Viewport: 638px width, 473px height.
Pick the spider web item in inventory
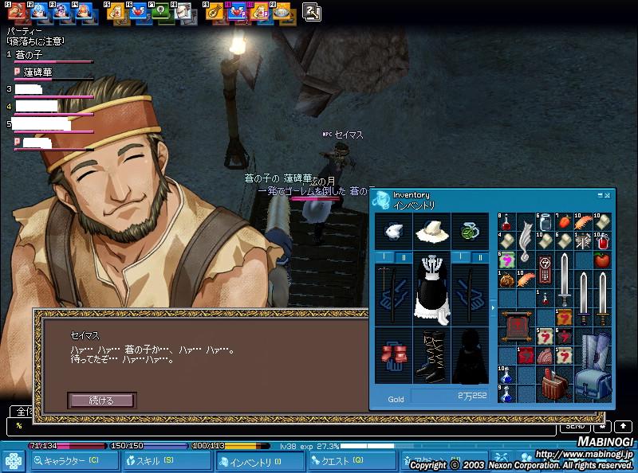[583, 241]
